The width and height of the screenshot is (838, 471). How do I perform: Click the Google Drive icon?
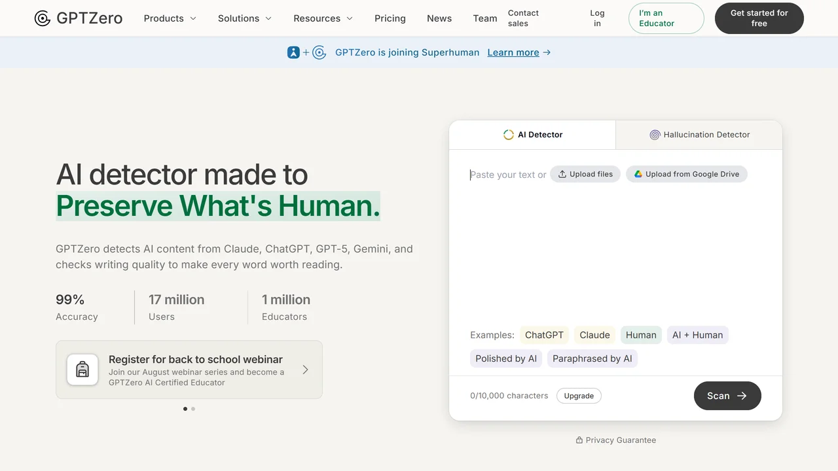point(638,174)
